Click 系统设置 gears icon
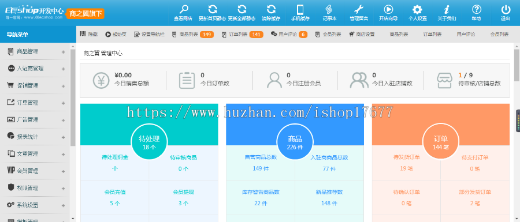Screen dimensions: 520x222 click(x=11, y=205)
